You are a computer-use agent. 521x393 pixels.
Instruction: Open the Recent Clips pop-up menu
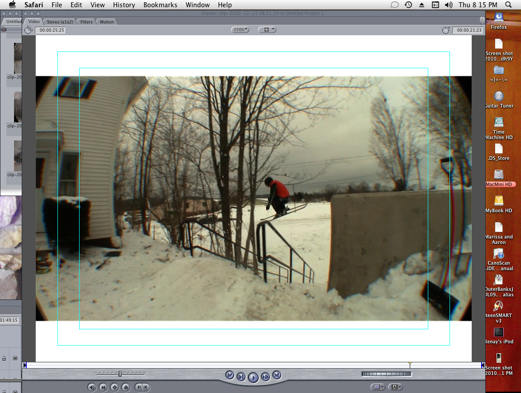click(x=377, y=387)
